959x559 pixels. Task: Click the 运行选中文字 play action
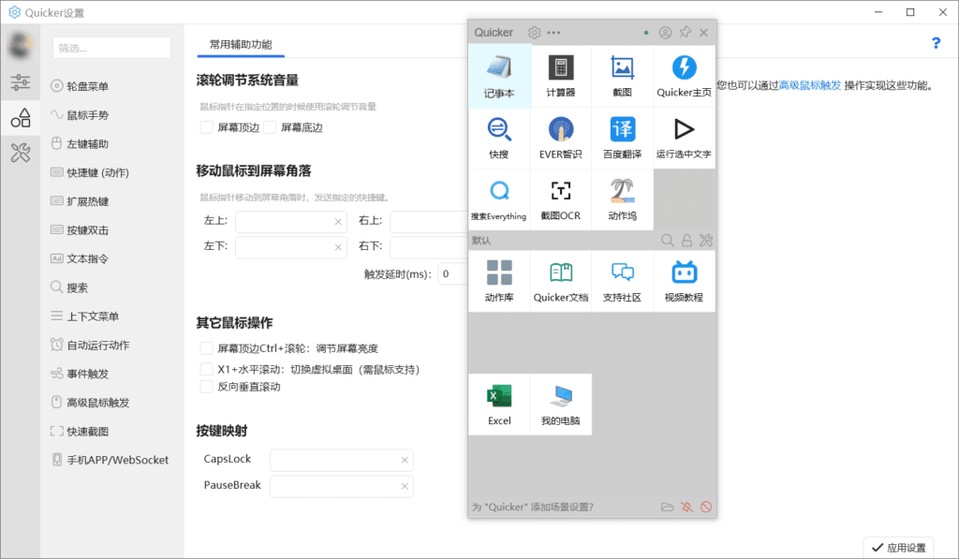pos(684,139)
